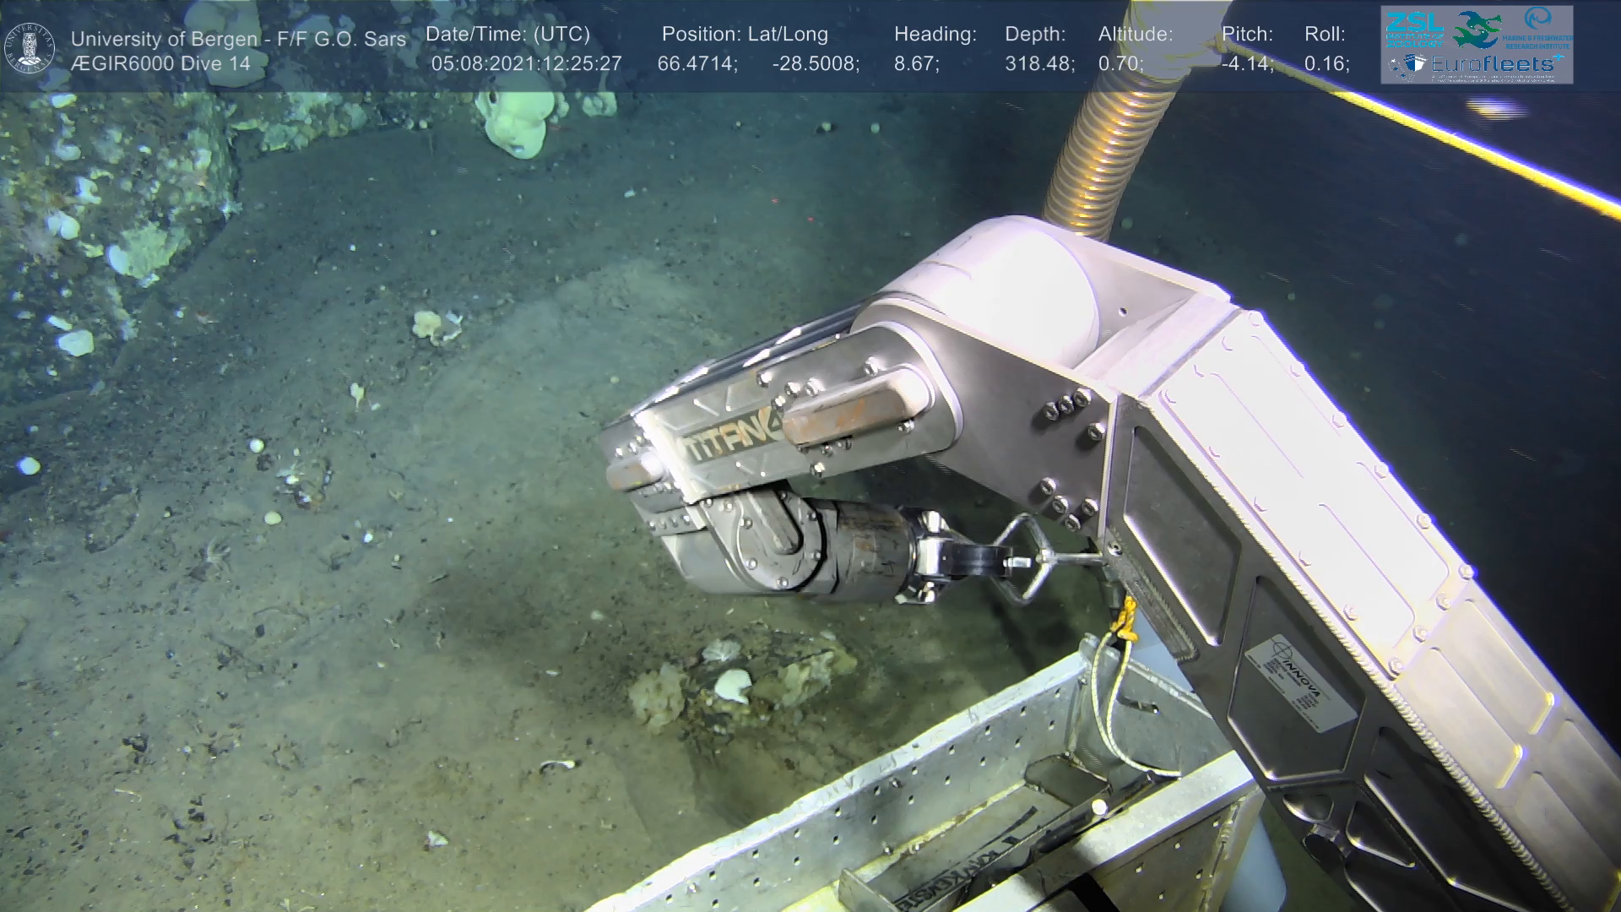Click the T-handle gripped by manipulator jaw

(x=1026, y=560)
